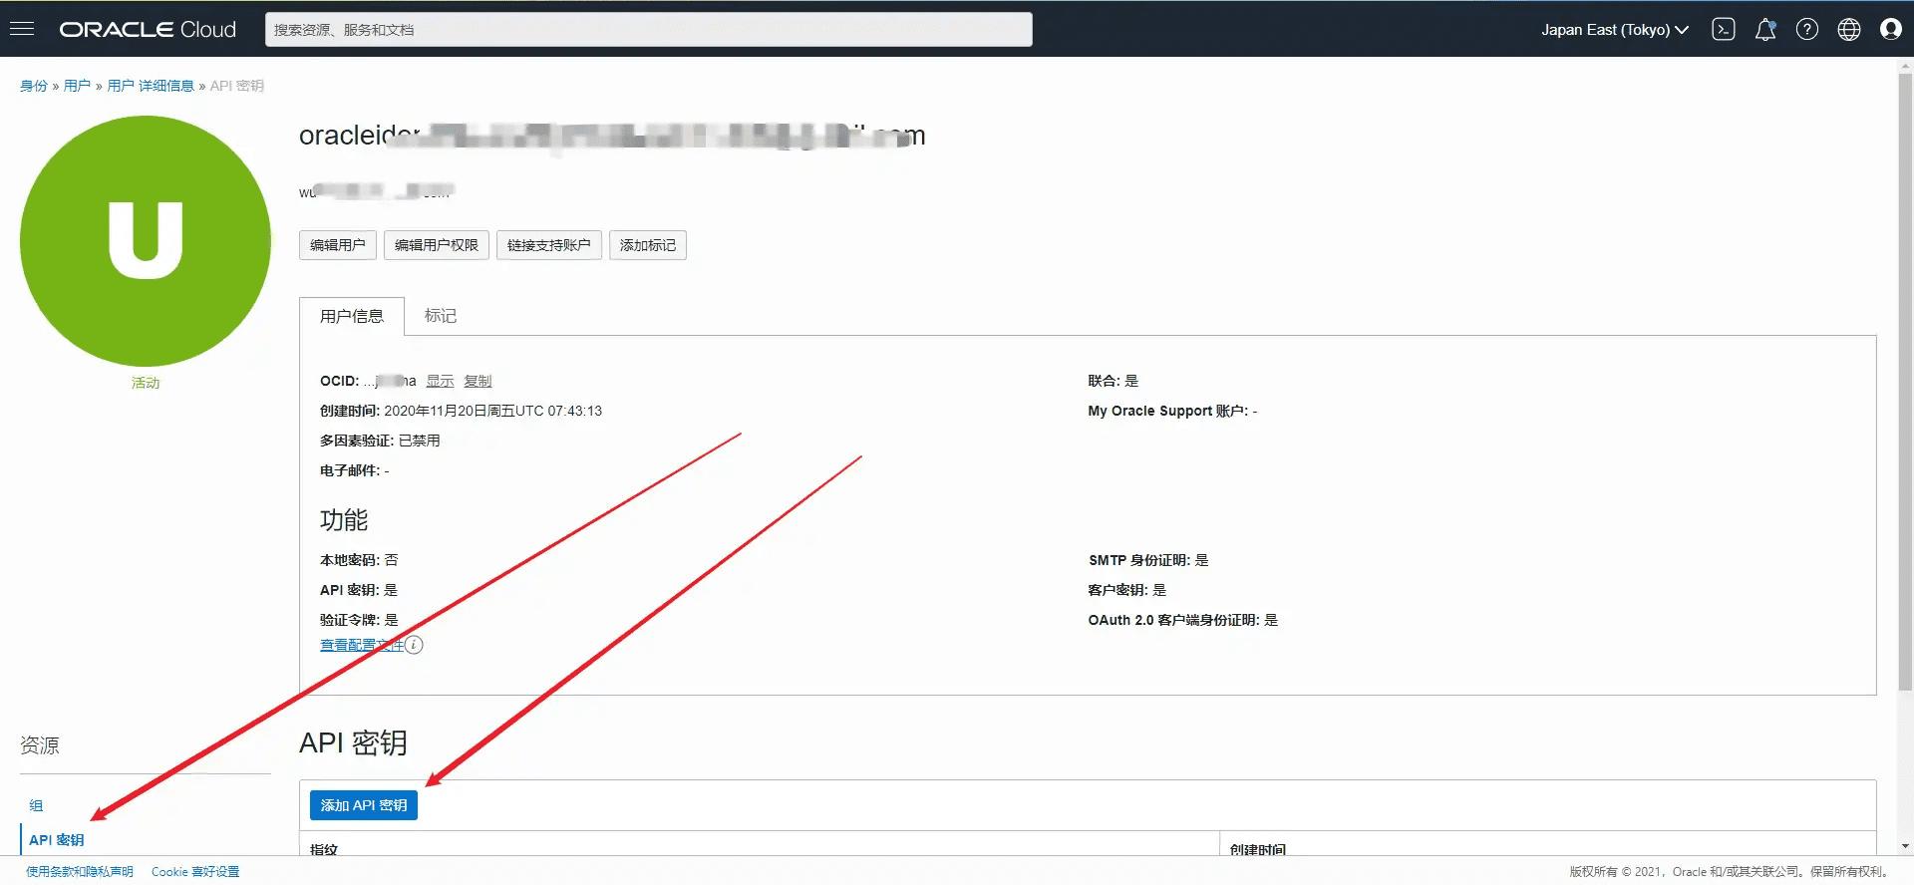Open the language globe icon
This screenshot has width=1914, height=885.
[1849, 30]
